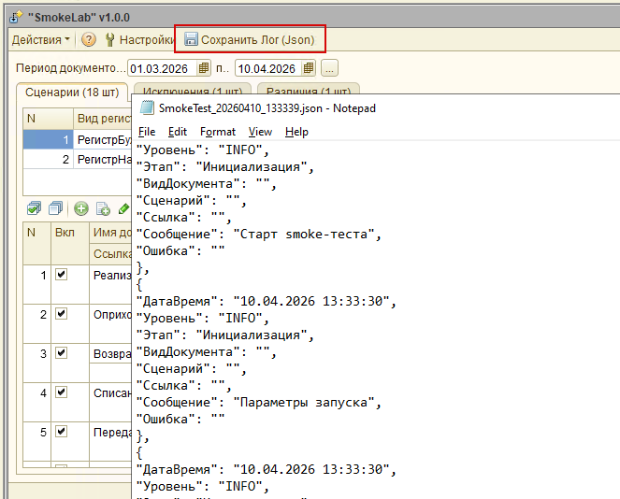Open Настройки with the wrench icon
The width and height of the screenshot is (620, 499).
tap(110, 39)
